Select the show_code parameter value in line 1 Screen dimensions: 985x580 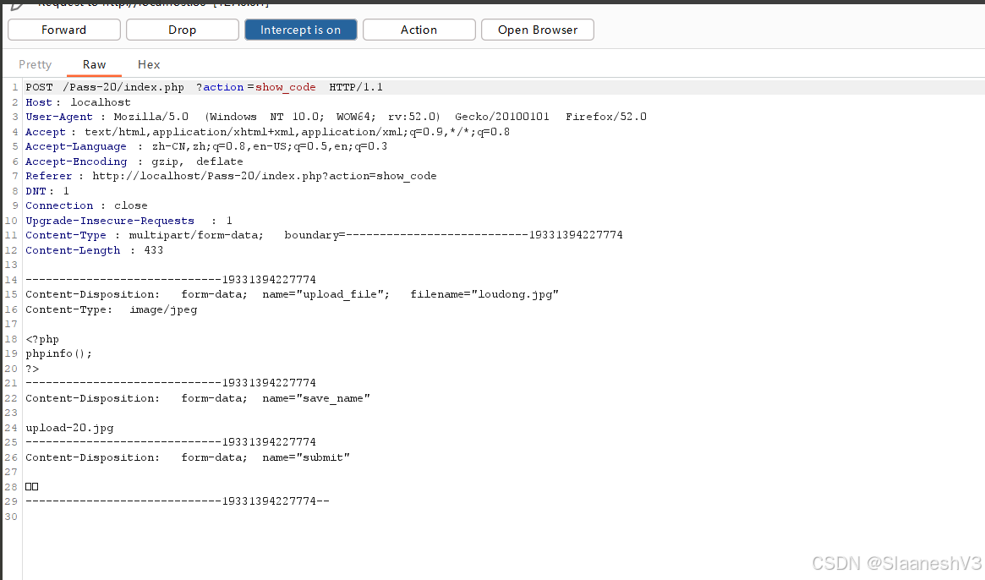[x=285, y=87]
